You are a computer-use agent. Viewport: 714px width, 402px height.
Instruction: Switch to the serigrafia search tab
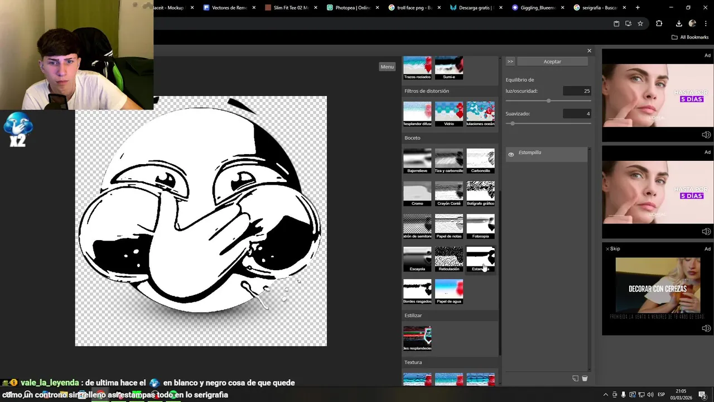tap(599, 8)
